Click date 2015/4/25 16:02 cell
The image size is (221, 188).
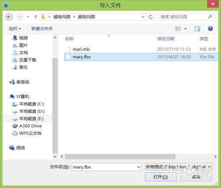pos(174,57)
